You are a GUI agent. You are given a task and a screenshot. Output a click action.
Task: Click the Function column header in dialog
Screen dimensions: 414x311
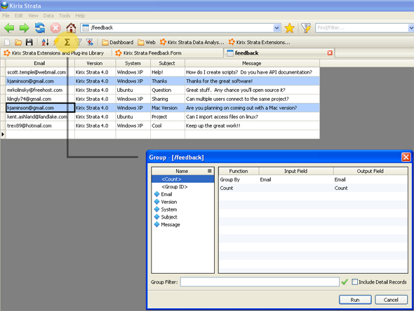(239, 171)
